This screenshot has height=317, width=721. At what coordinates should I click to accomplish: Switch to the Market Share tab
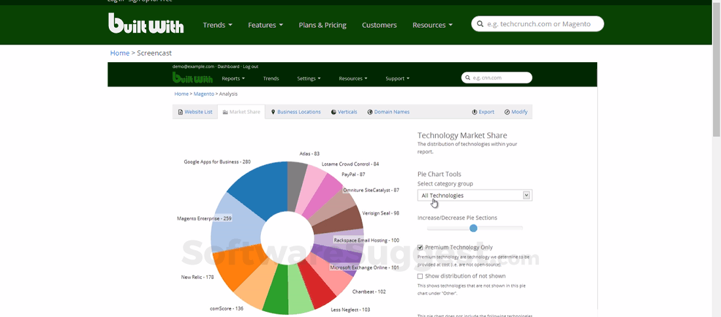point(241,112)
